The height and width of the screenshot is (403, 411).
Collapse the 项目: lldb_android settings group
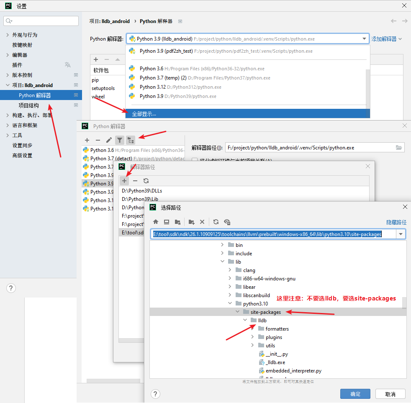pos(8,85)
